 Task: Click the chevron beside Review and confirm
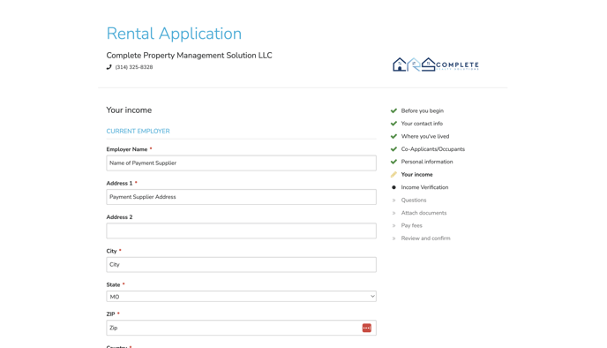393,238
